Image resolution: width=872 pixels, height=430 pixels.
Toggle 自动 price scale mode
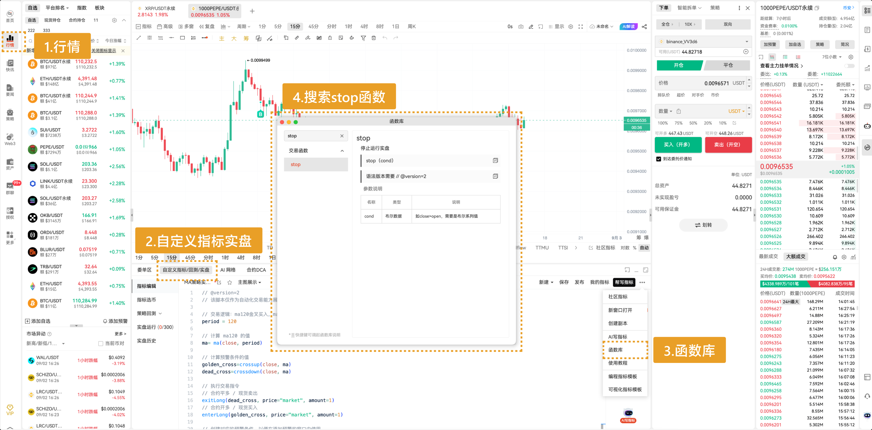pos(644,248)
